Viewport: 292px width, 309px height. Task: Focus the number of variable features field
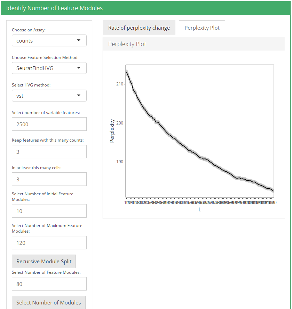tap(49, 124)
